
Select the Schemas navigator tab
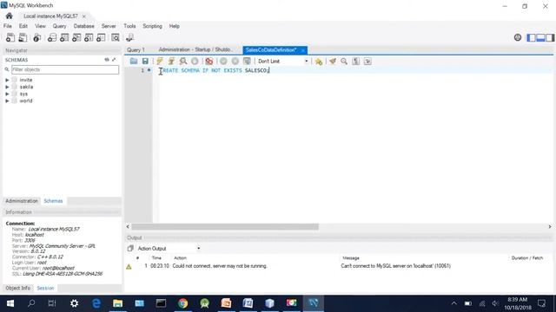53,201
